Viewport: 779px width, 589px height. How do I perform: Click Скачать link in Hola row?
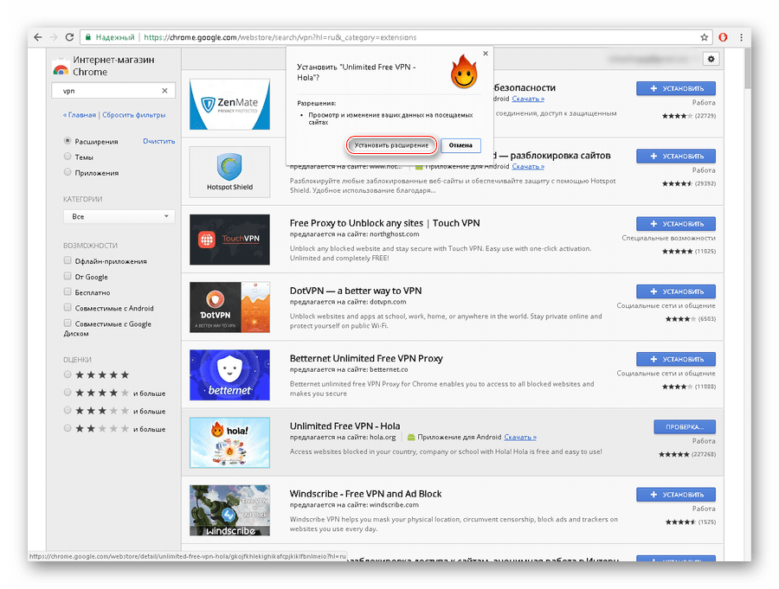(520, 437)
